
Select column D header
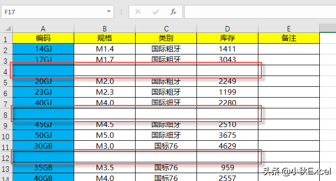(x=227, y=28)
